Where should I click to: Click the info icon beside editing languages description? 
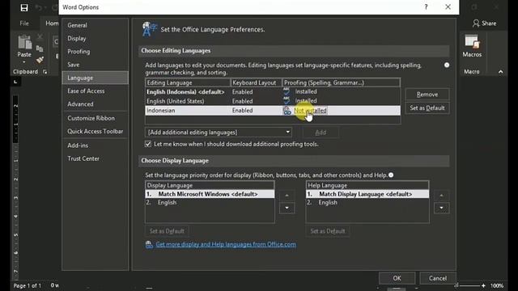click(x=447, y=65)
